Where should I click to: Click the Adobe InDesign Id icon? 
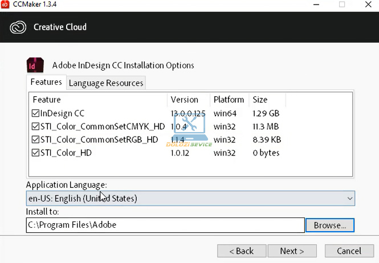[x=35, y=64]
